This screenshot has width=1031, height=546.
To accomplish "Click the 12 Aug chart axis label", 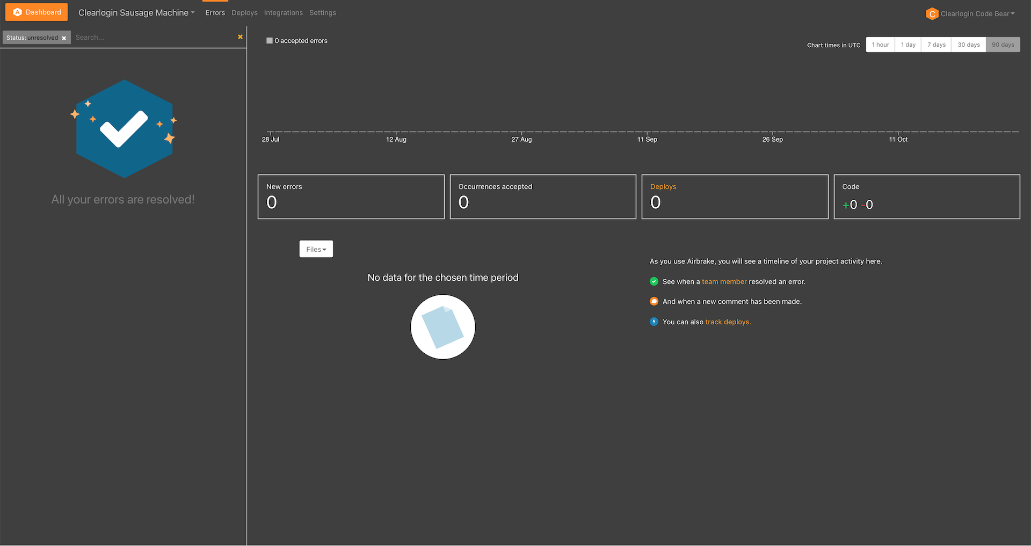I will (396, 140).
